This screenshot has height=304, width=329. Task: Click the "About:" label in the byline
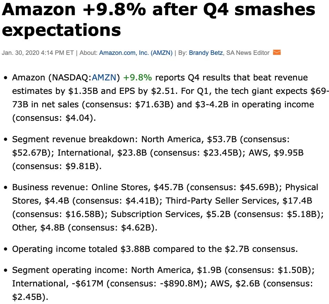coord(89,53)
